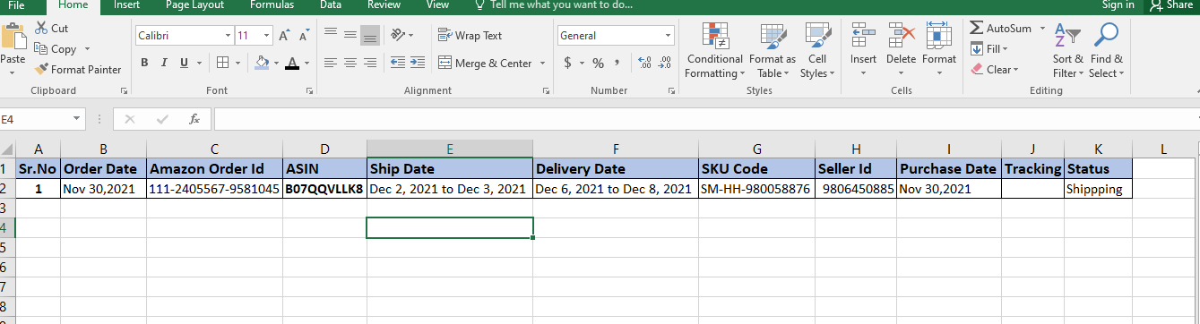Click the Copy icon
Screen dimensions: 1200x324
41,49
